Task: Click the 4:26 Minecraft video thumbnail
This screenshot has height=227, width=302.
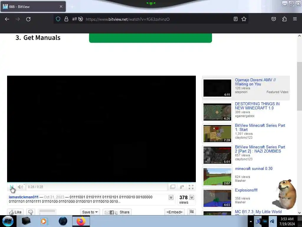Action: (217, 112)
